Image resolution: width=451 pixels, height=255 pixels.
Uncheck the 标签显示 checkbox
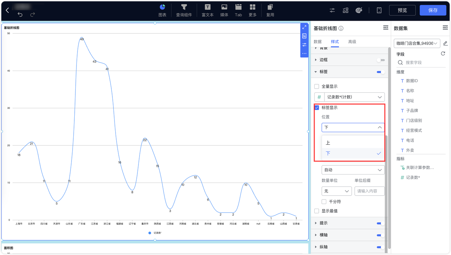coord(316,107)
